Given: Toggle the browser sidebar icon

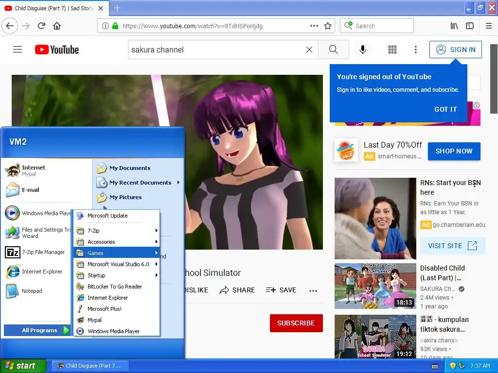Looking at the screenshot, I should coord(470,26).
